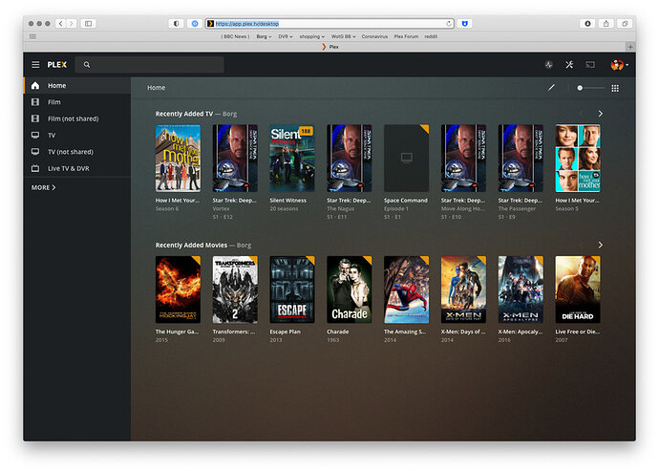Click the Escape Plan title text

click(285, 332)
